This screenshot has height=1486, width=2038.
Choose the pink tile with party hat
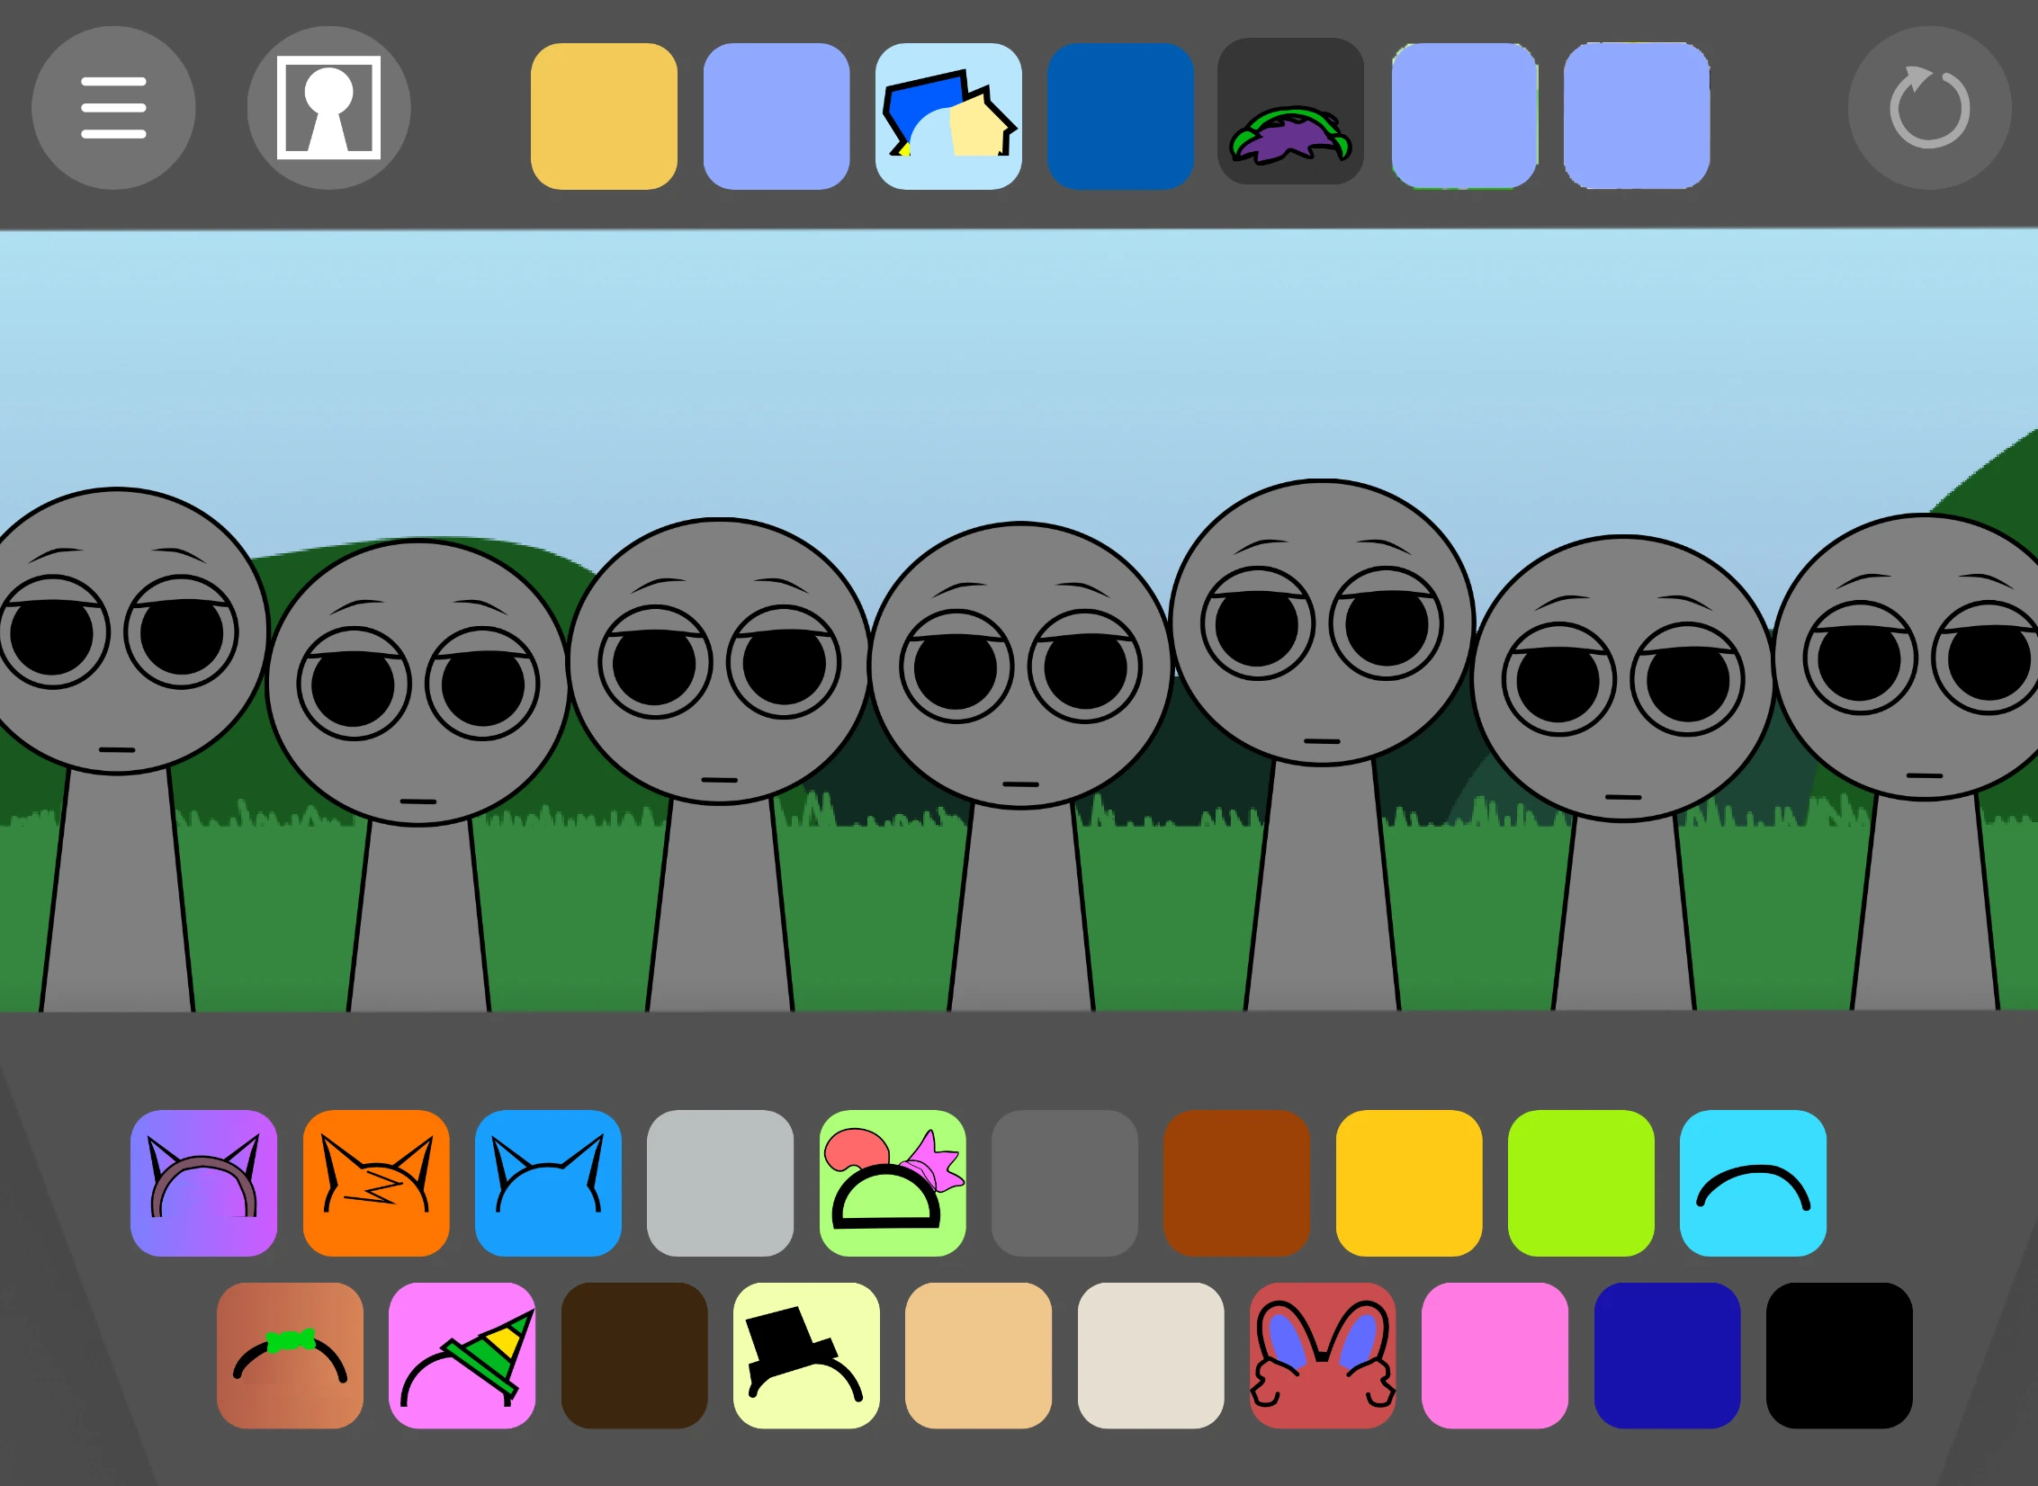tap(462, 1356)
